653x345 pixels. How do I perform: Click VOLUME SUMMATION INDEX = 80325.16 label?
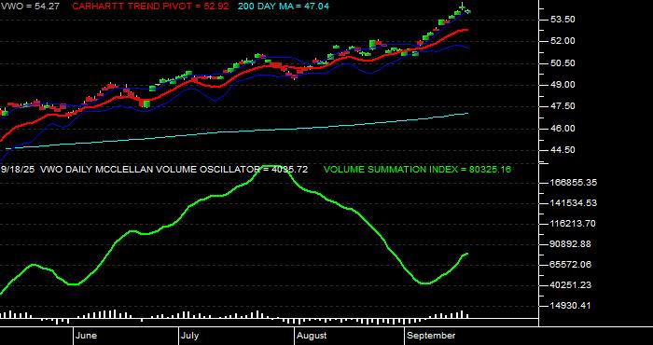pyautogui.click(x=417, y=170)
